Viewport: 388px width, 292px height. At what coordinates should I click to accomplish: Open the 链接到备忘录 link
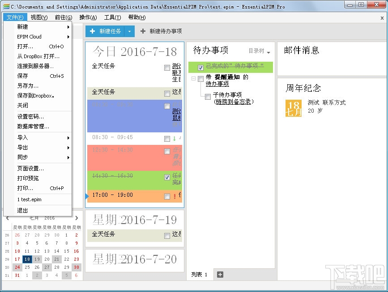233,102
